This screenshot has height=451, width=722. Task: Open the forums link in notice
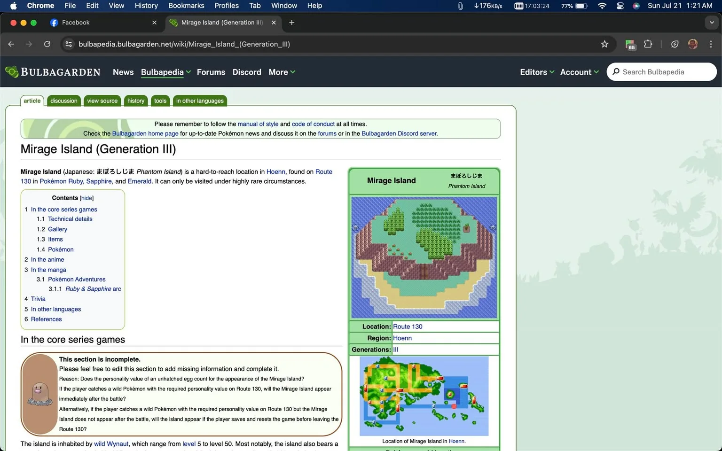coord(327,133)
